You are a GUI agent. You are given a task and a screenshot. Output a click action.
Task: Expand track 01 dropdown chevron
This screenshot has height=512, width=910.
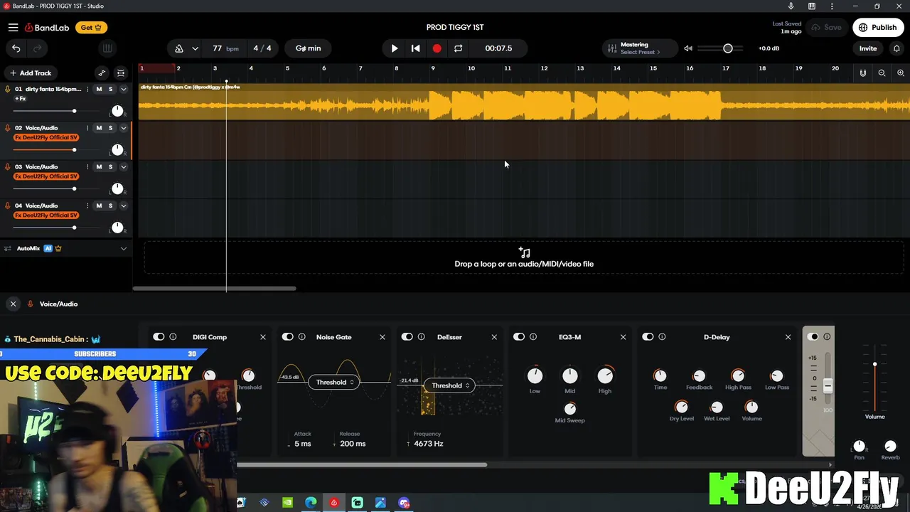(x=124, y=89)
